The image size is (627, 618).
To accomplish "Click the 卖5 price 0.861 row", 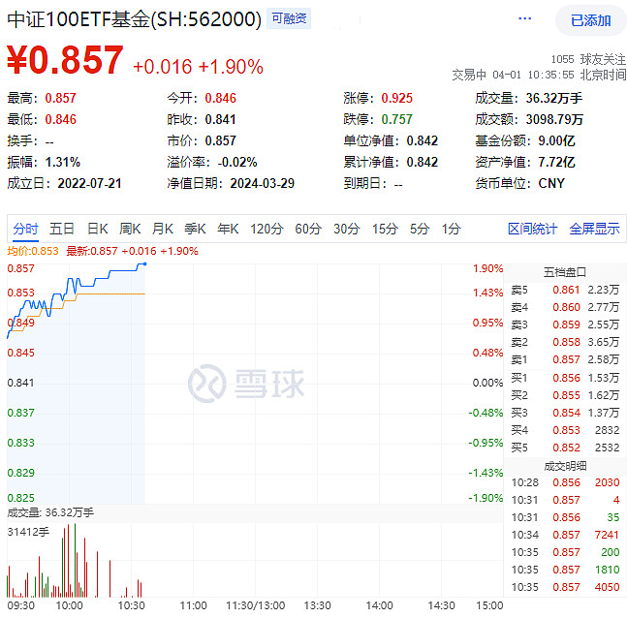I will click(x=565, y=290).
